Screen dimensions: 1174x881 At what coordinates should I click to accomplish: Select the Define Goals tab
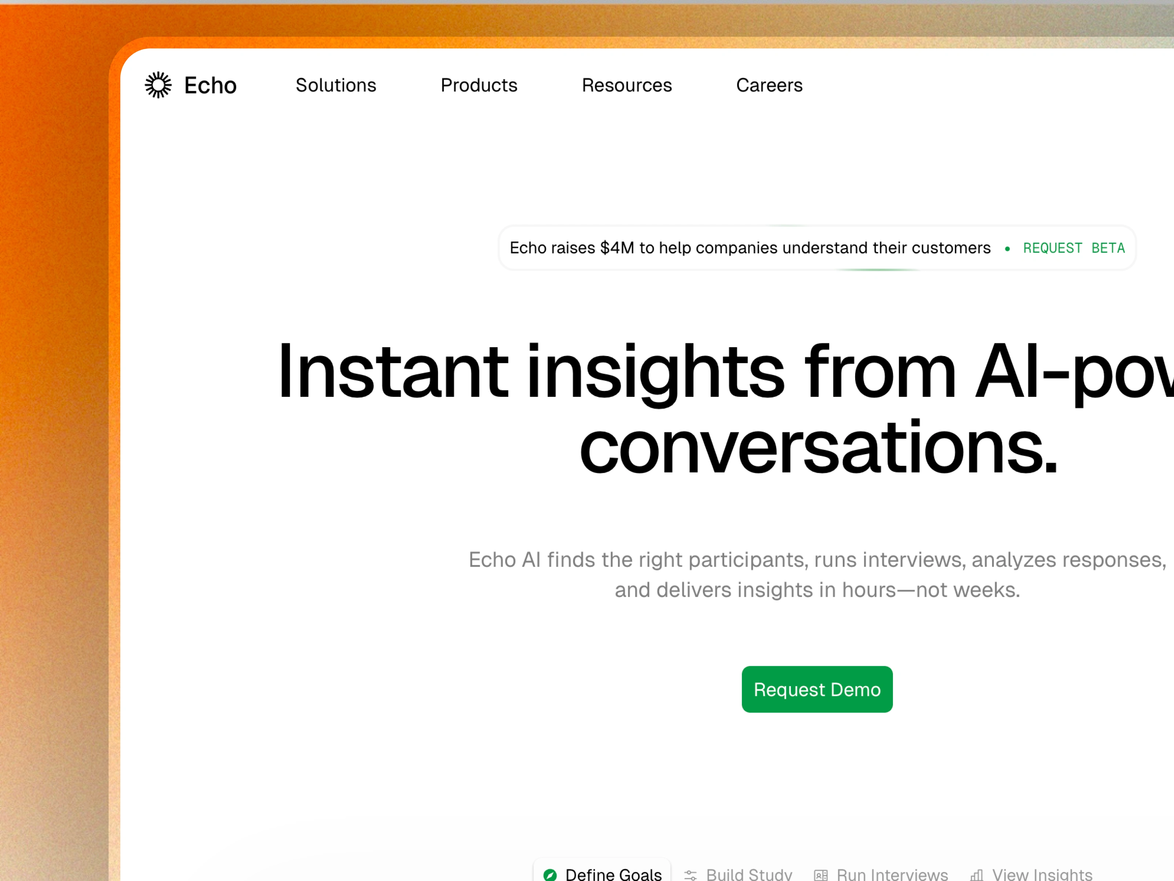pyautogui.click(x=613, y=874)
